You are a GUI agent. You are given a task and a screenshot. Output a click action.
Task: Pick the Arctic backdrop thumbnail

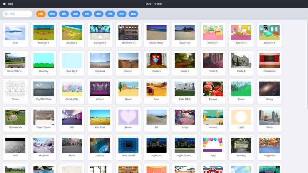(15, 35)
